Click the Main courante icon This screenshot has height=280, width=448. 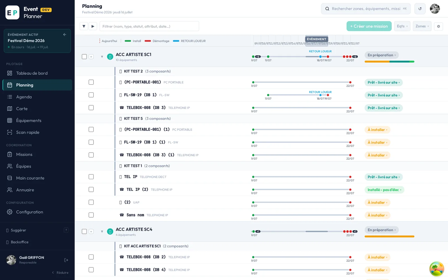[10, 178]
